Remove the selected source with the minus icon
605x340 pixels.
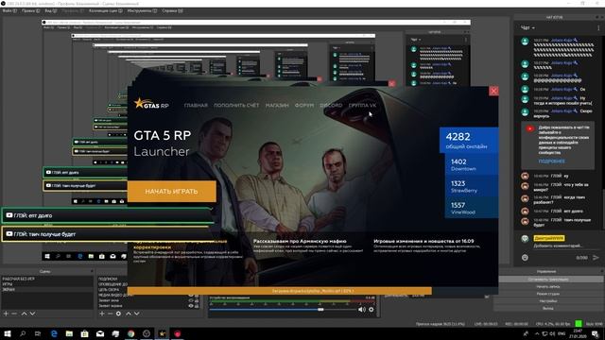[x=110, y=314]
